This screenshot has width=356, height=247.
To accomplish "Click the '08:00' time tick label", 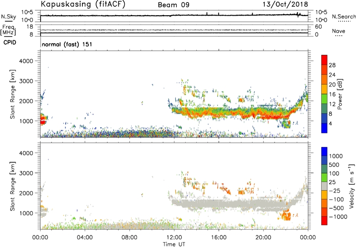I will (x=129, y=238).
